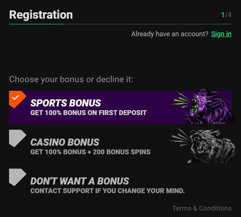The image size is (241, 217).
Task: Click 'Get 100% bonus + 200 bonus spins' text
Action: (x=90, y=152)
